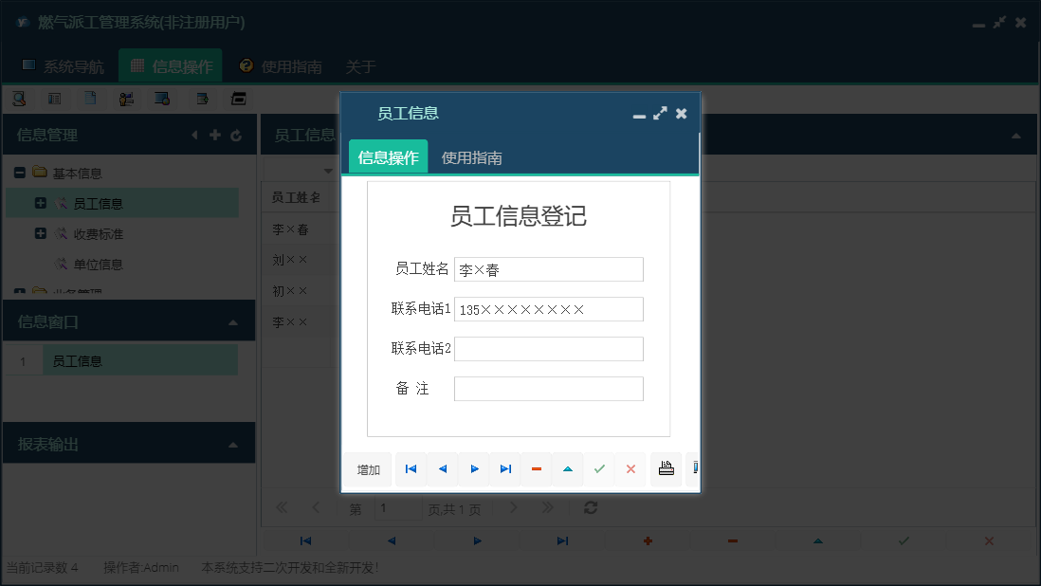Refresh the 信息管理 panel
The height and width of the screenshot is (586, 1041).
[x=236, y=134]
